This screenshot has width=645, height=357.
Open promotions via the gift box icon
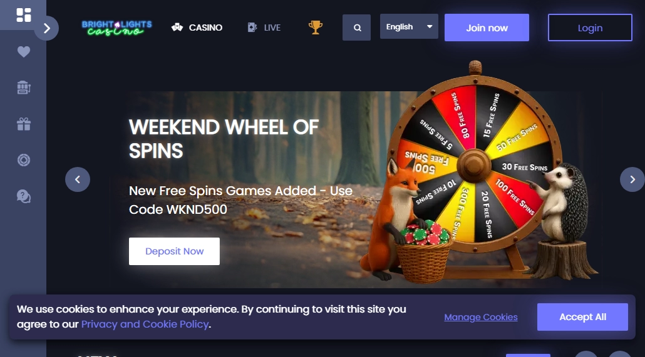click(x=23, y=124)
